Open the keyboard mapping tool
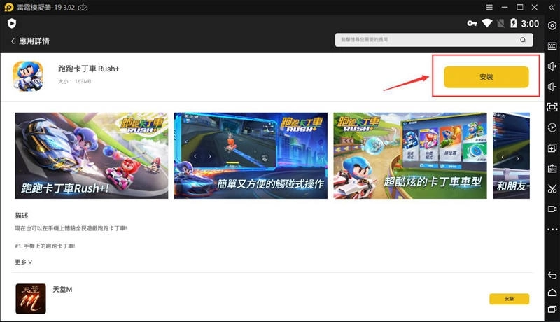Viewport: 560px width, 322px height. click(552, 46)
